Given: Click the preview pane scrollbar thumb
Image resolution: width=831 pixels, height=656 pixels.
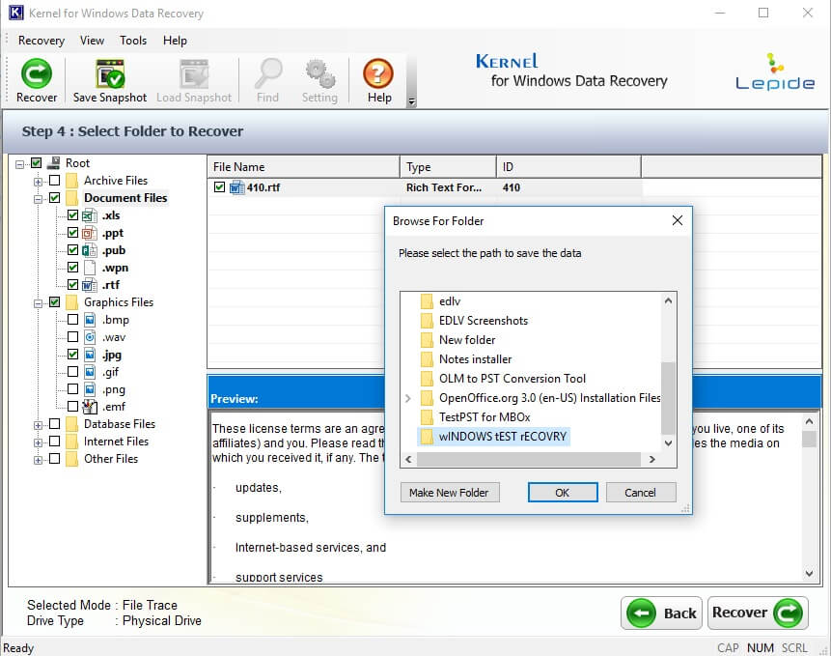Looking at the screenshot, I should point(809,440).
